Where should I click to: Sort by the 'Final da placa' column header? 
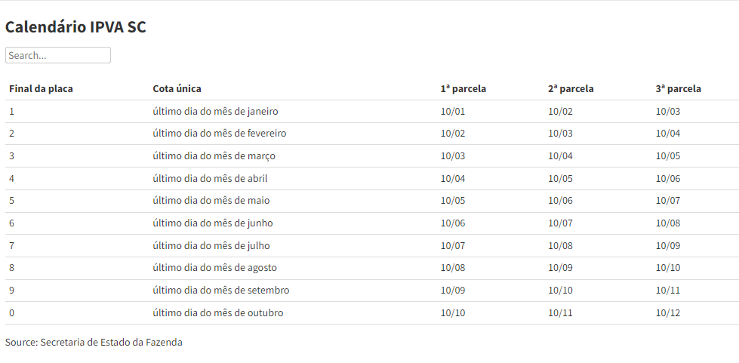41,89
